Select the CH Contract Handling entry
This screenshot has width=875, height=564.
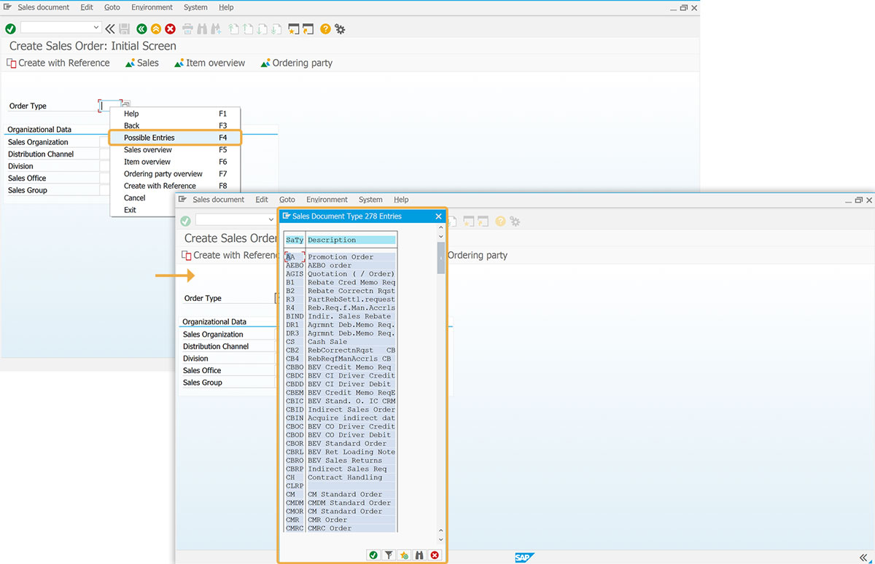pyautogui.click(x=341, y=477)
